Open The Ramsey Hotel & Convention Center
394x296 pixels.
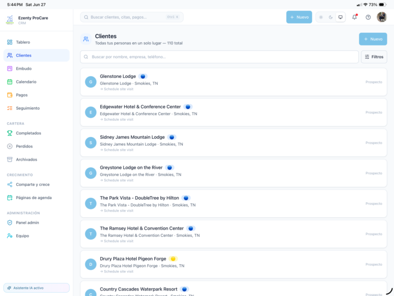tap(234, 234)
